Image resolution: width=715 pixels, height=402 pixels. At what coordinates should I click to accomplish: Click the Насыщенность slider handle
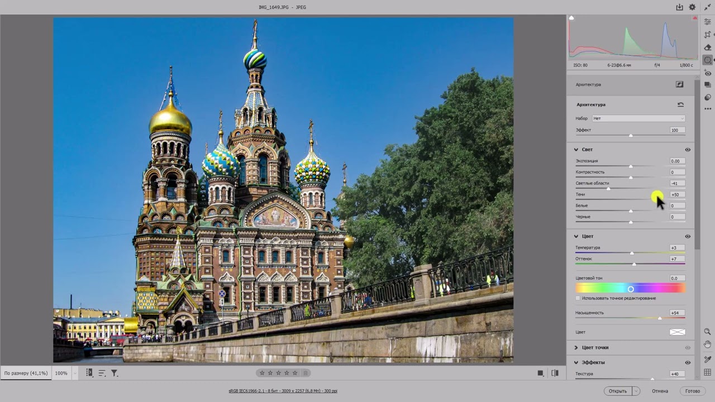point(660,318)
